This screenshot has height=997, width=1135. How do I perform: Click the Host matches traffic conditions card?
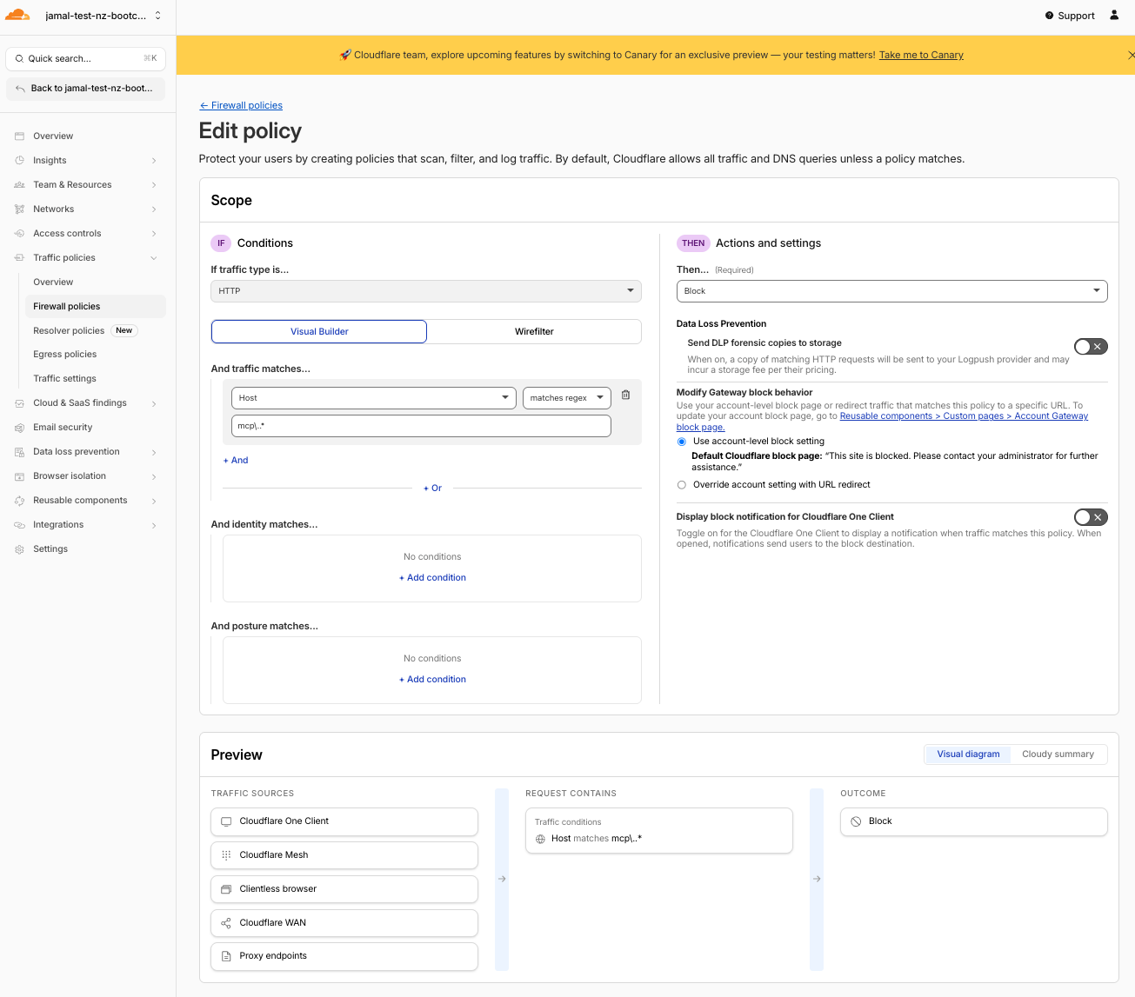coord(659,831)
